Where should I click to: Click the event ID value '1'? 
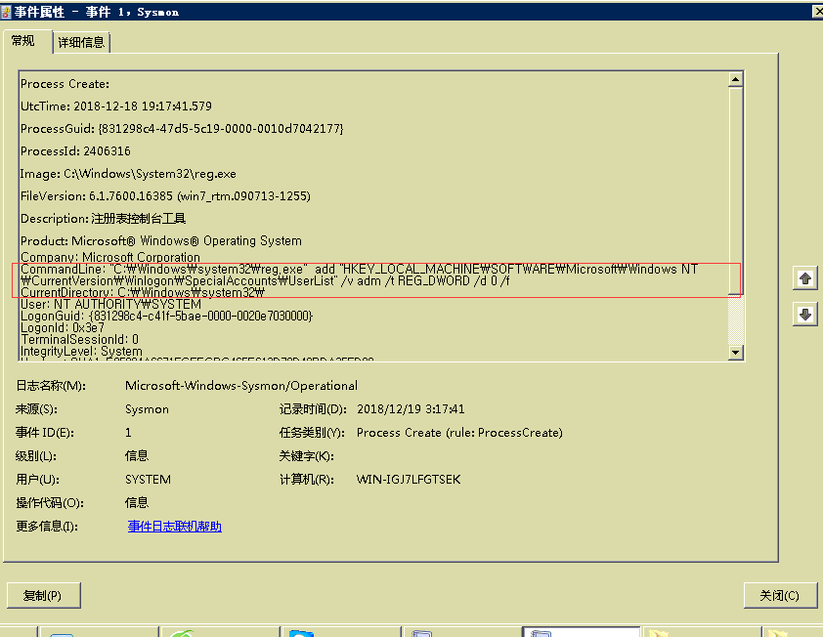(x=128, y=433)
